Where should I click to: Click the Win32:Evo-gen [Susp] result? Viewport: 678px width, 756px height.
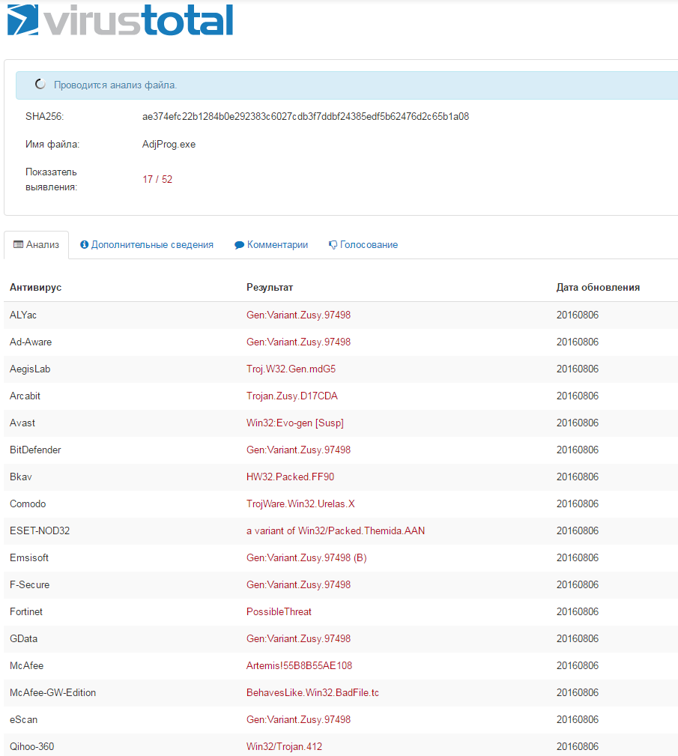point(295,423)
